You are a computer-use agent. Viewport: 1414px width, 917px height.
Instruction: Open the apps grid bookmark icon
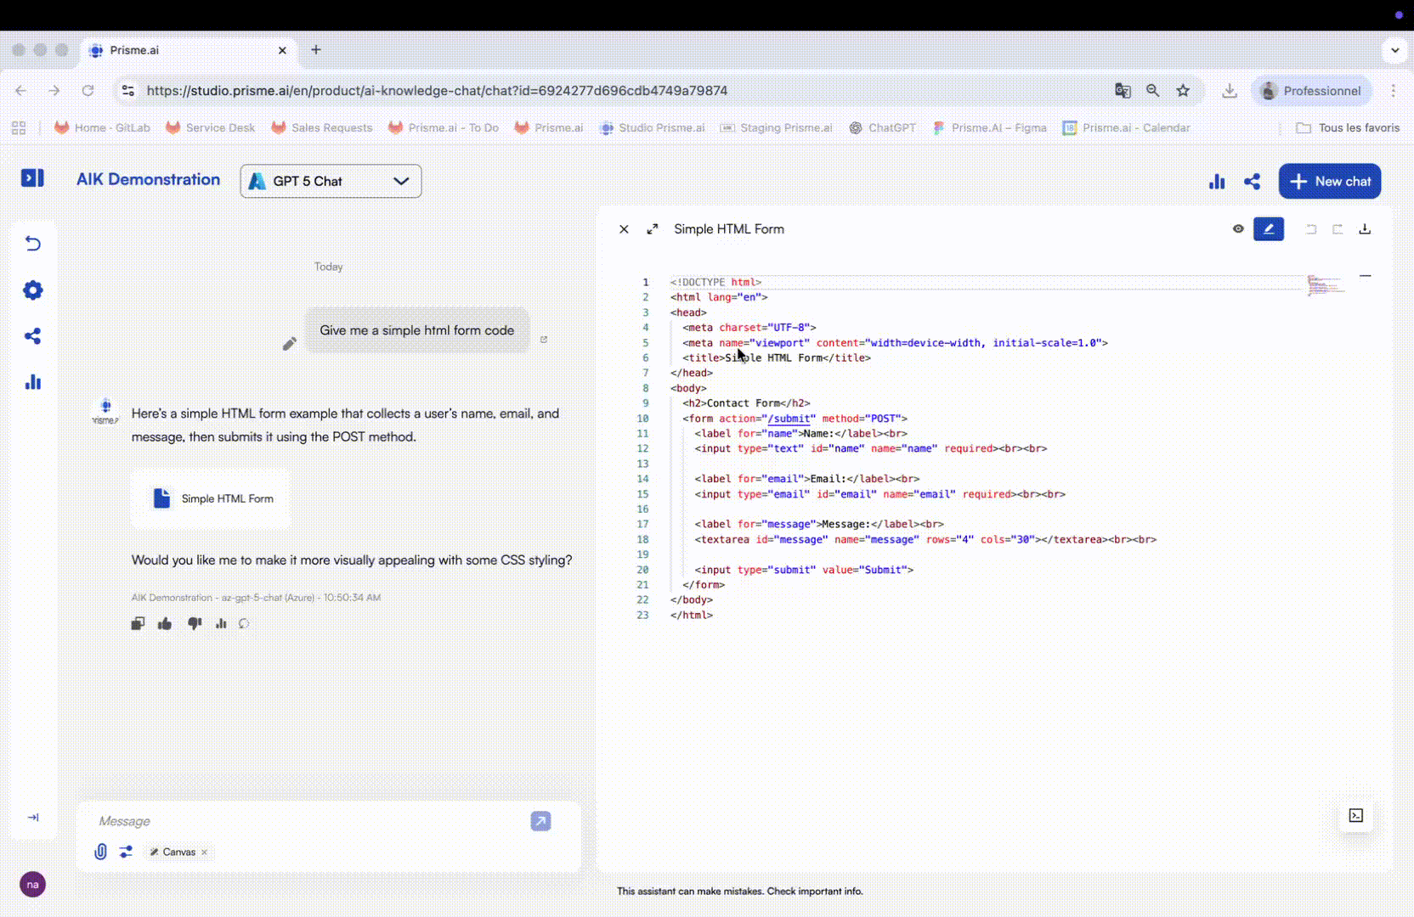tap(19, 127)
